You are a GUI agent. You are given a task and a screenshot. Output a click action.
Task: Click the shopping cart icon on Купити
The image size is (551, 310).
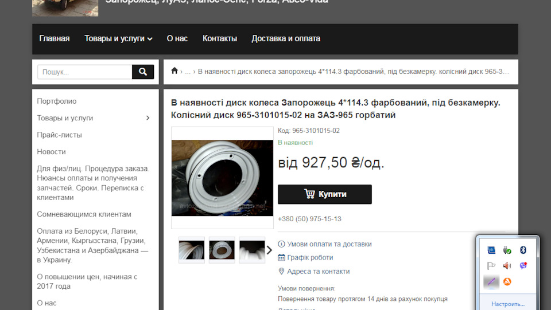pos(309,194)
